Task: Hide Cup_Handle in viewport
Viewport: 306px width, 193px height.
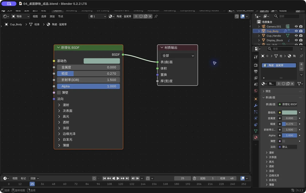Action: 296,36
